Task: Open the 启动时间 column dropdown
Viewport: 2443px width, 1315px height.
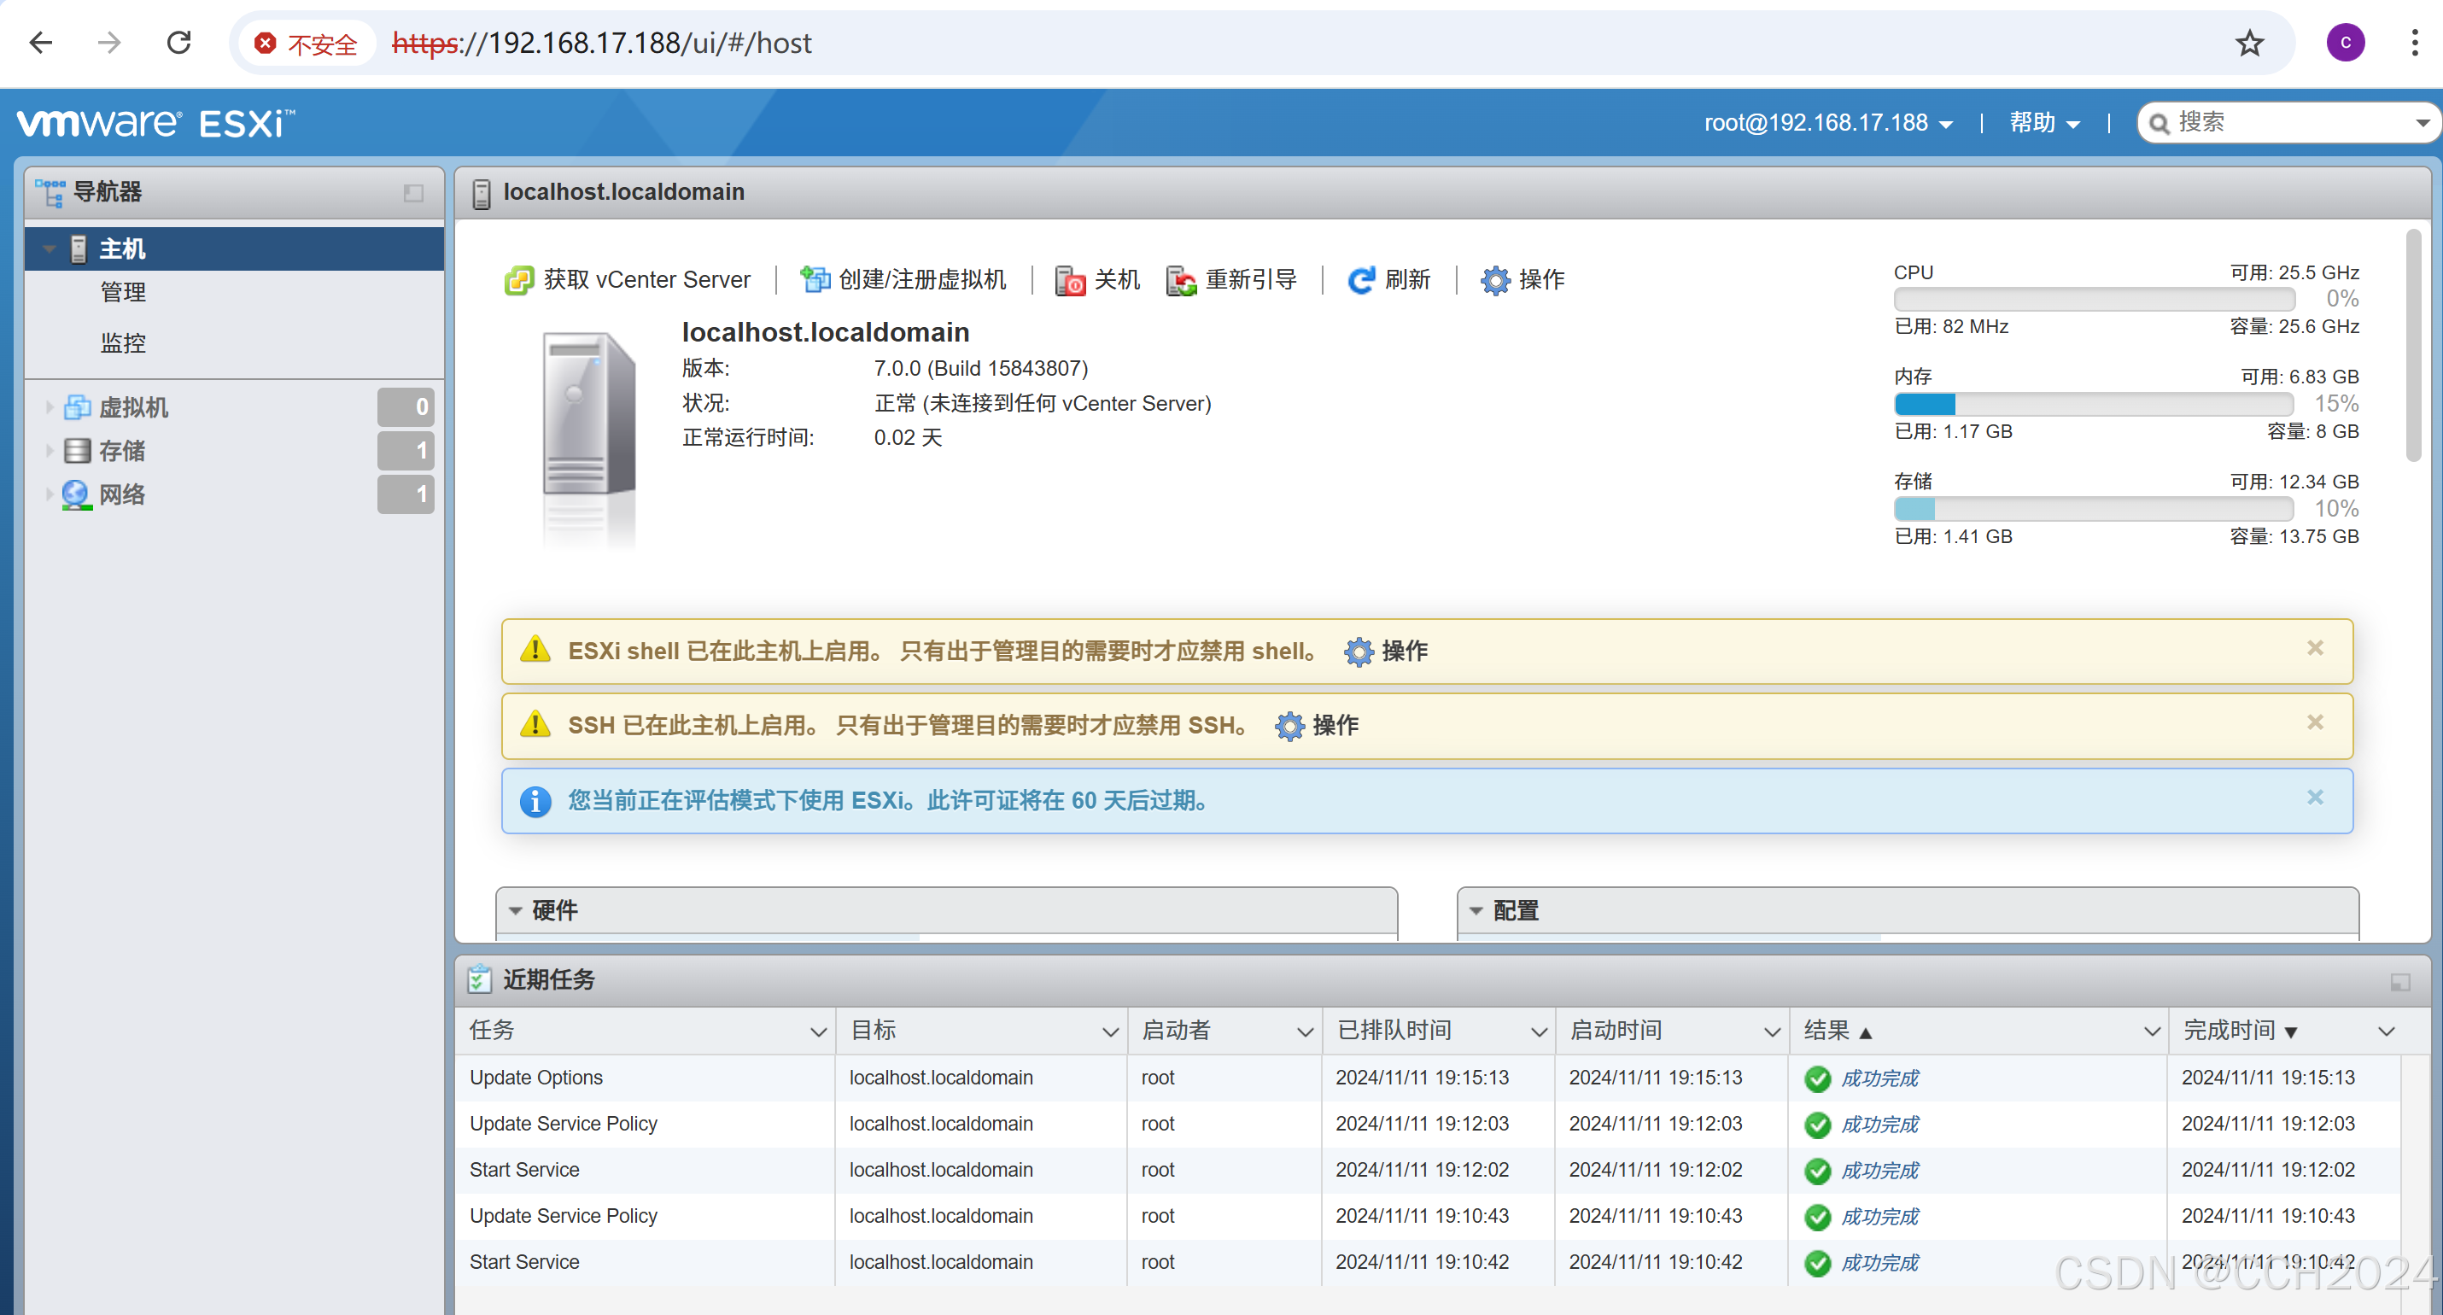Action: tap(1771, 1032)
